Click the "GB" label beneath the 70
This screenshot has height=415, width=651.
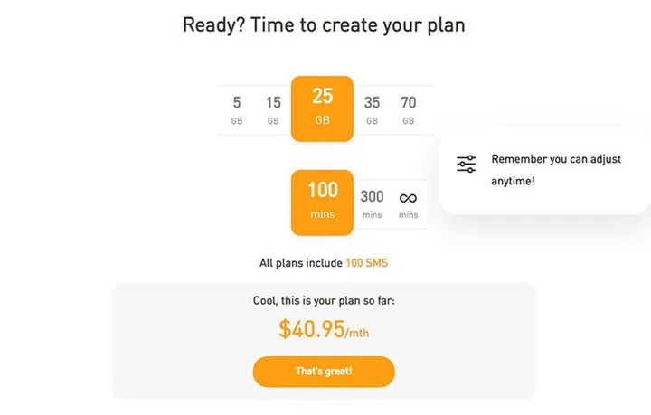408,121
